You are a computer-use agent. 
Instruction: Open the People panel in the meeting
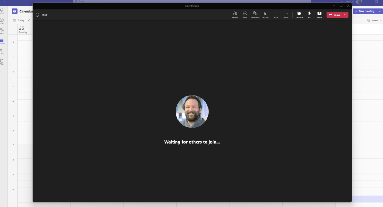coord(235,15)
